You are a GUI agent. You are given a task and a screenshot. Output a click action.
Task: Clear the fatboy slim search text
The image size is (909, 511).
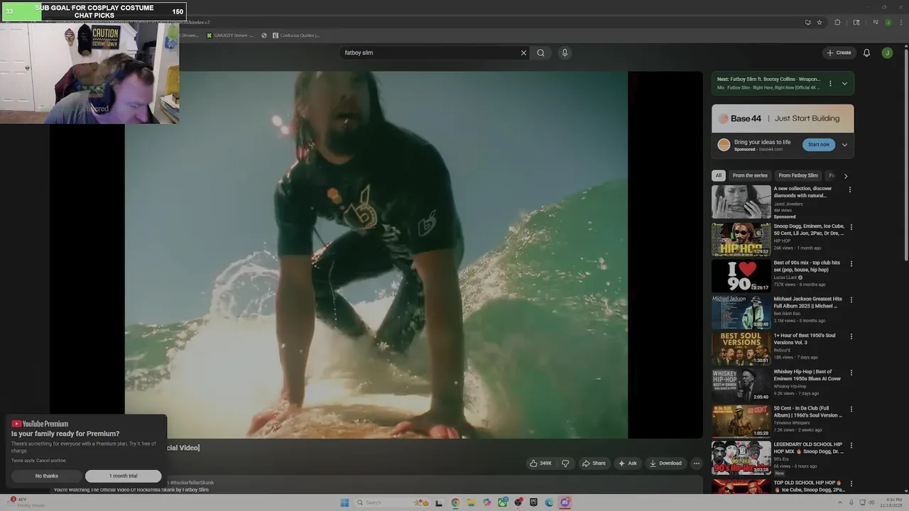coord(523,53)
